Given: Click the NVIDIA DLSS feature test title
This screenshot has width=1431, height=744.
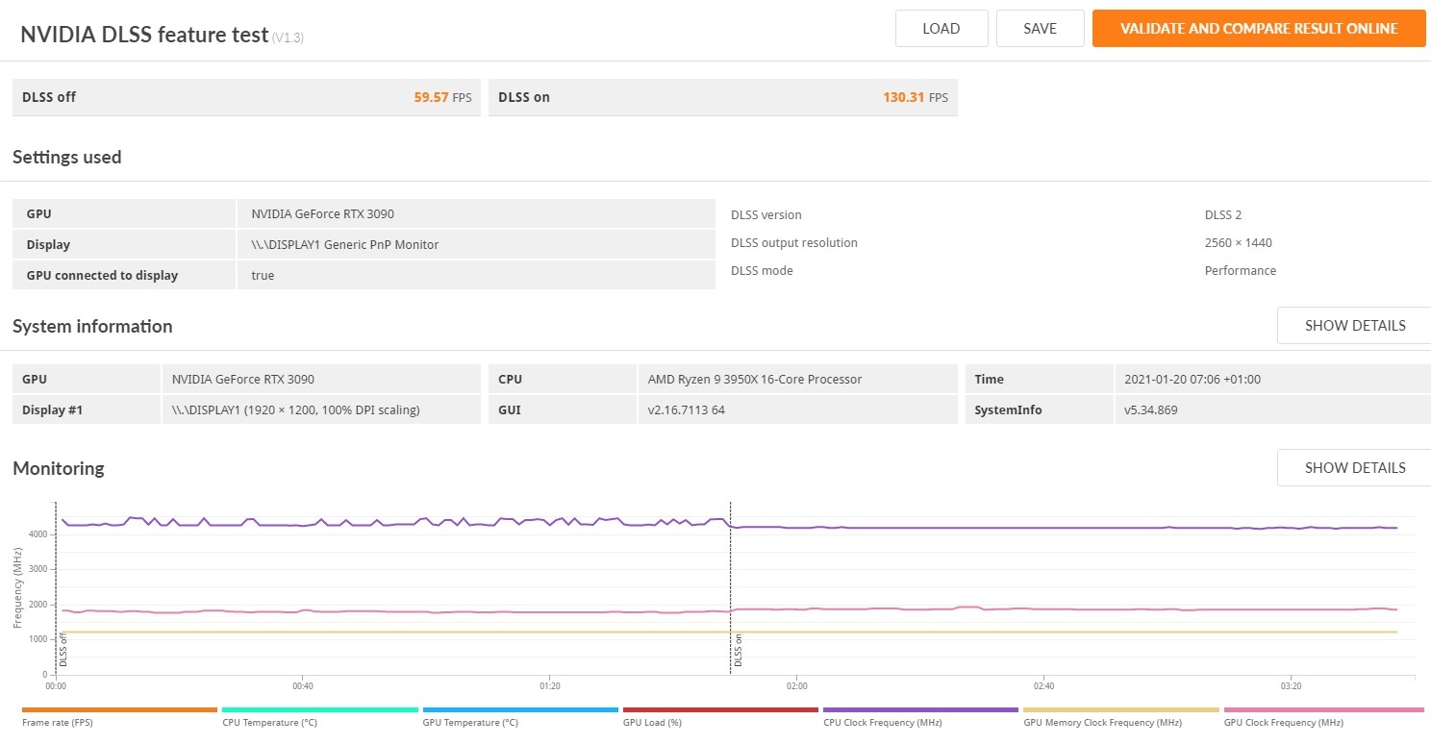Looking at the screenshot, I should (144, 35).
